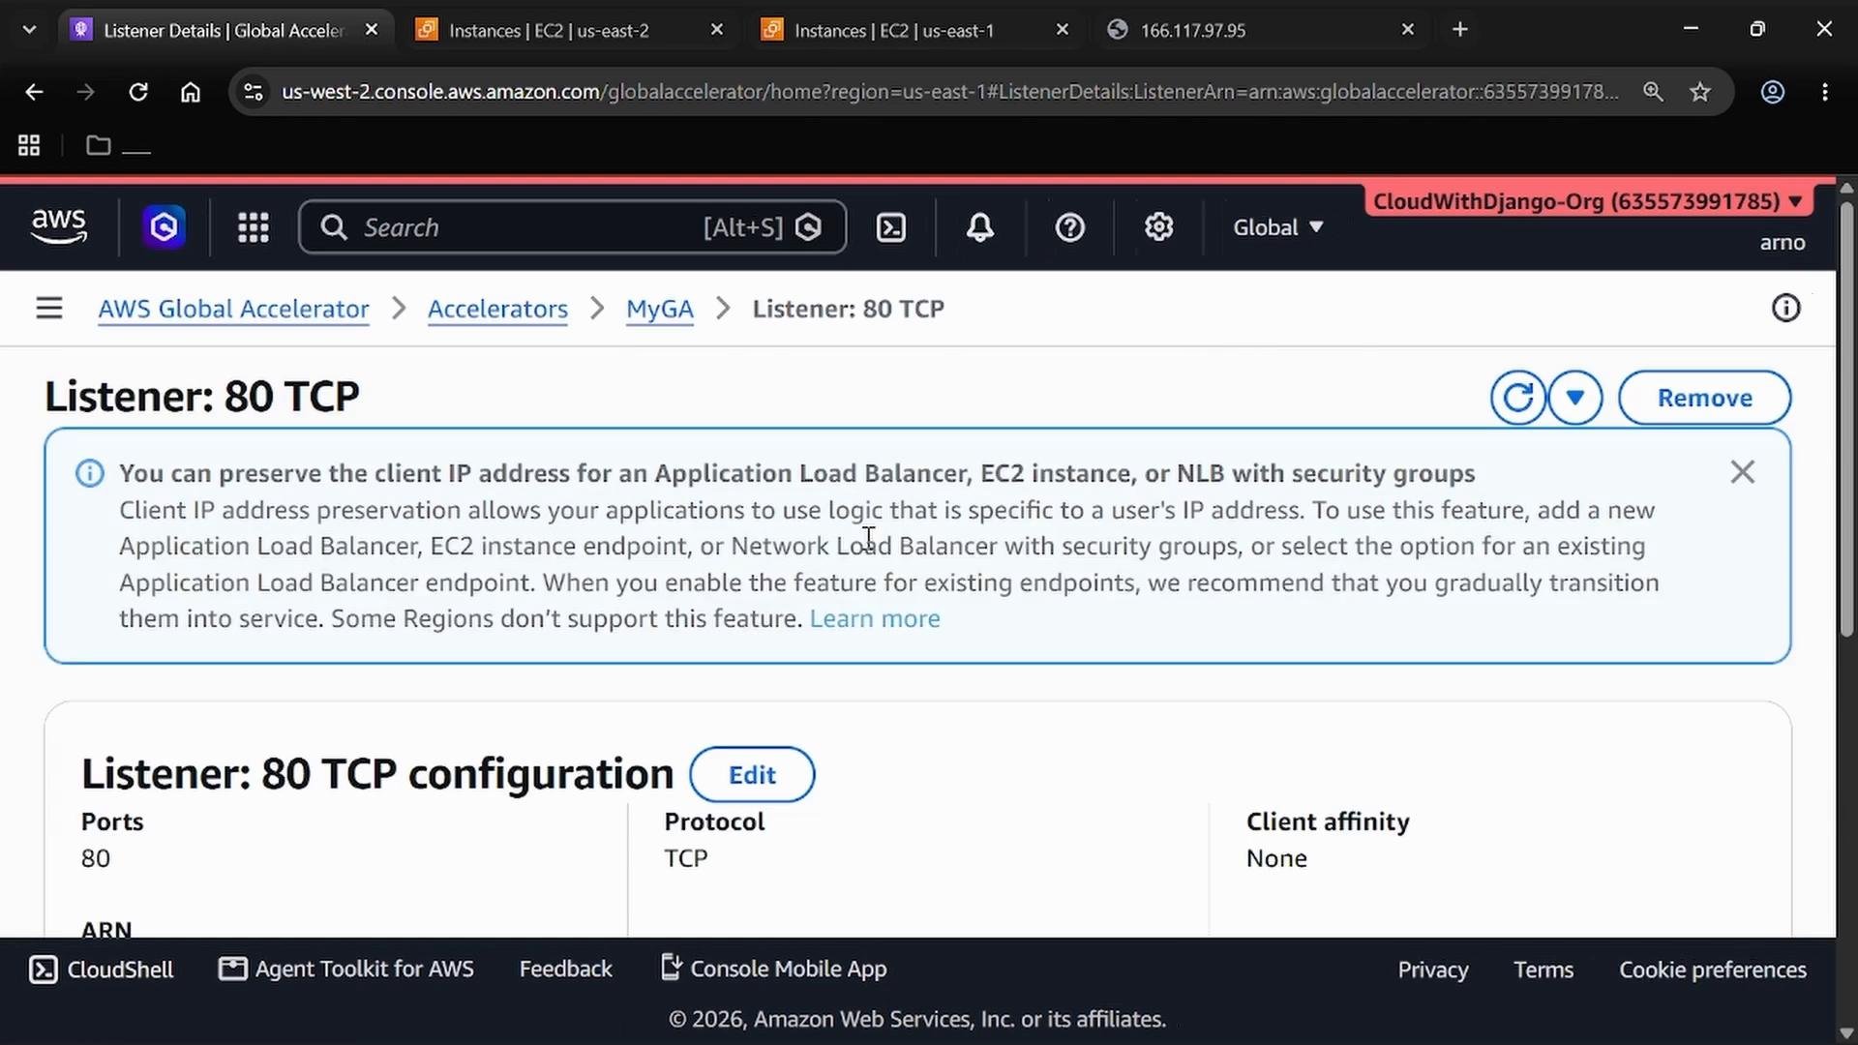Open browser home page
The width and height of the screenshot is (1858, 1045).
click(x=191, y=92)
